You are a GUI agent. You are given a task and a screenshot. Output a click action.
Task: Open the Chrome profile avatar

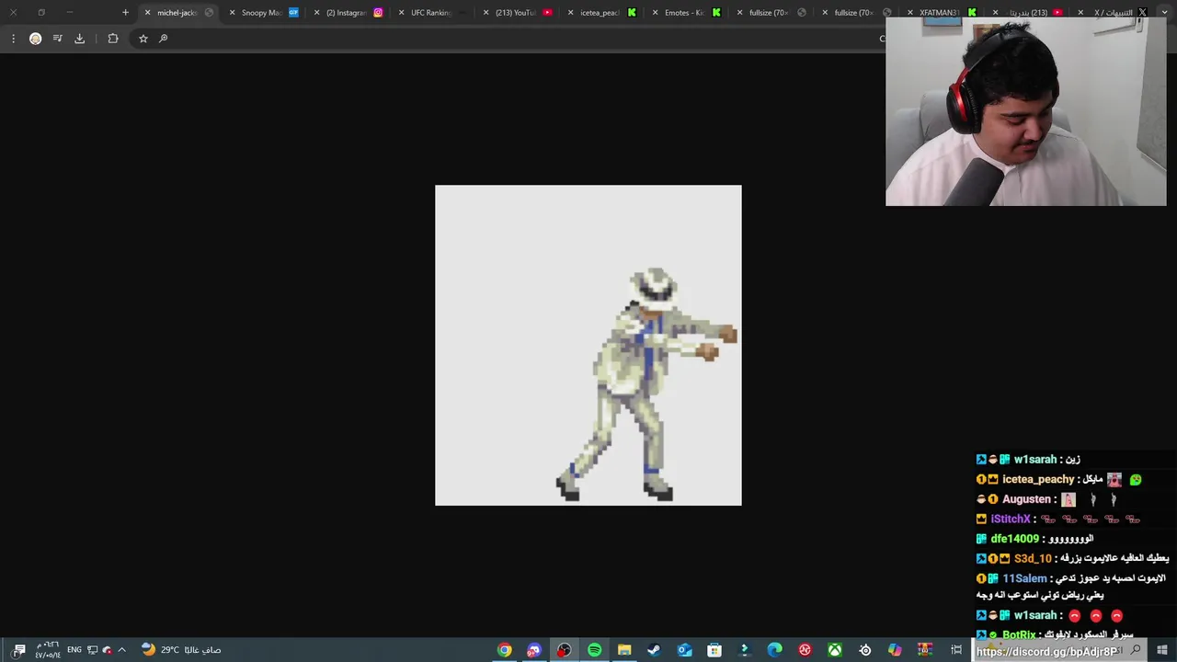tap(35, 39)
